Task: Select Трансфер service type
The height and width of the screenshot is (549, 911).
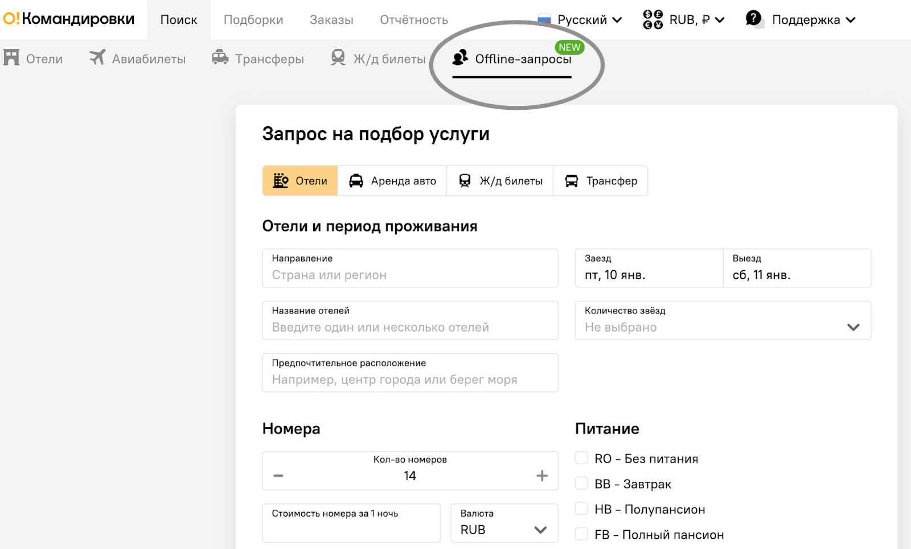Action: [601, 181]
